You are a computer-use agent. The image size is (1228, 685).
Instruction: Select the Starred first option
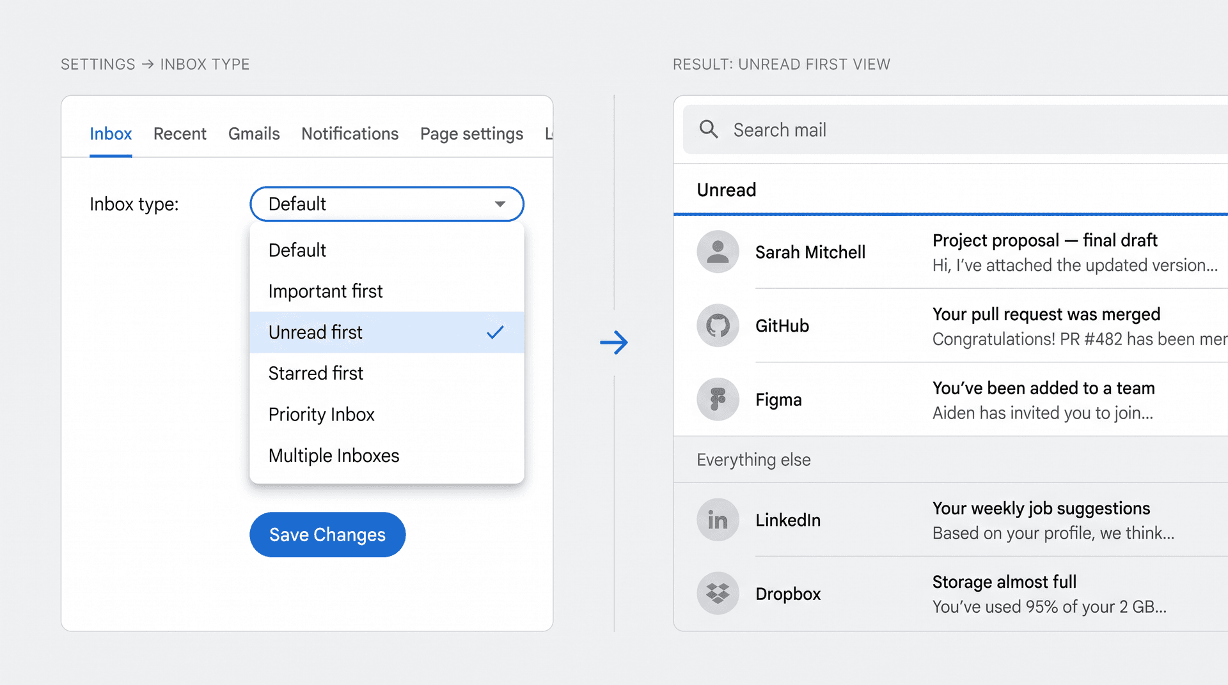point(315,373)
